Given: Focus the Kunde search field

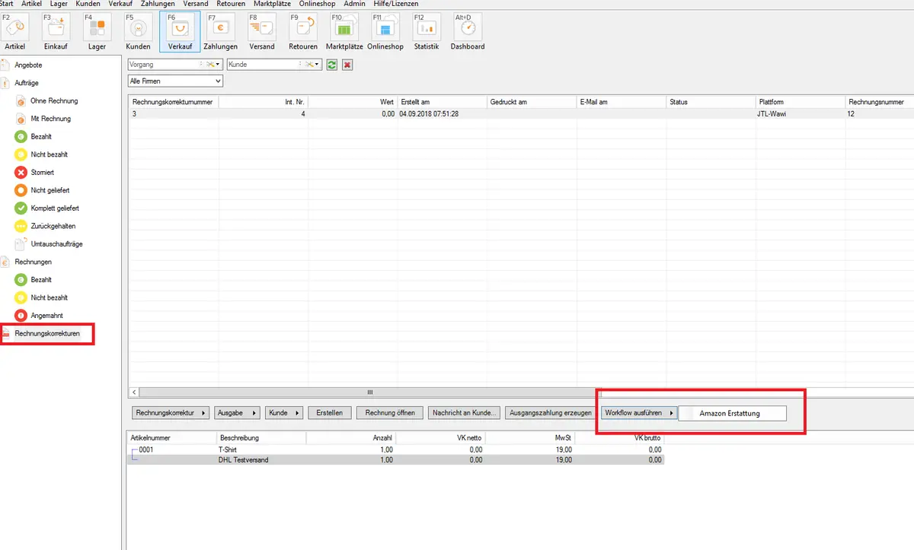Looking at the screenshot, I should (x=263, y=65).
